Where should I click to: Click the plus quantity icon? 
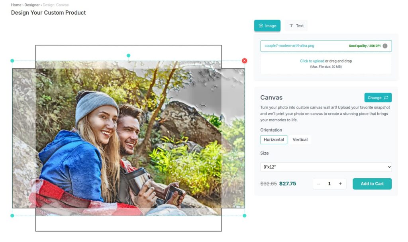tap(340, 184)
